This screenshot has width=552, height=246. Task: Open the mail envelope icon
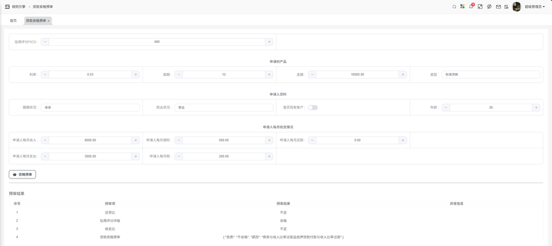coord(498,7)
